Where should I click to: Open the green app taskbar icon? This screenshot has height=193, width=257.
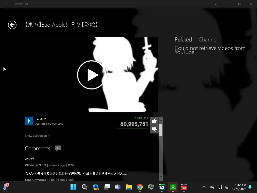173,187
